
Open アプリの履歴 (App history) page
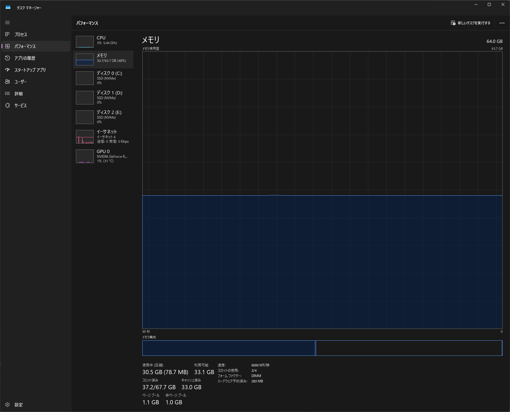click(x=25, y=58)
